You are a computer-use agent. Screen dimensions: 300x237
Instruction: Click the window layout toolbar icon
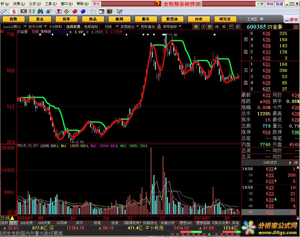tap(101, 11)
